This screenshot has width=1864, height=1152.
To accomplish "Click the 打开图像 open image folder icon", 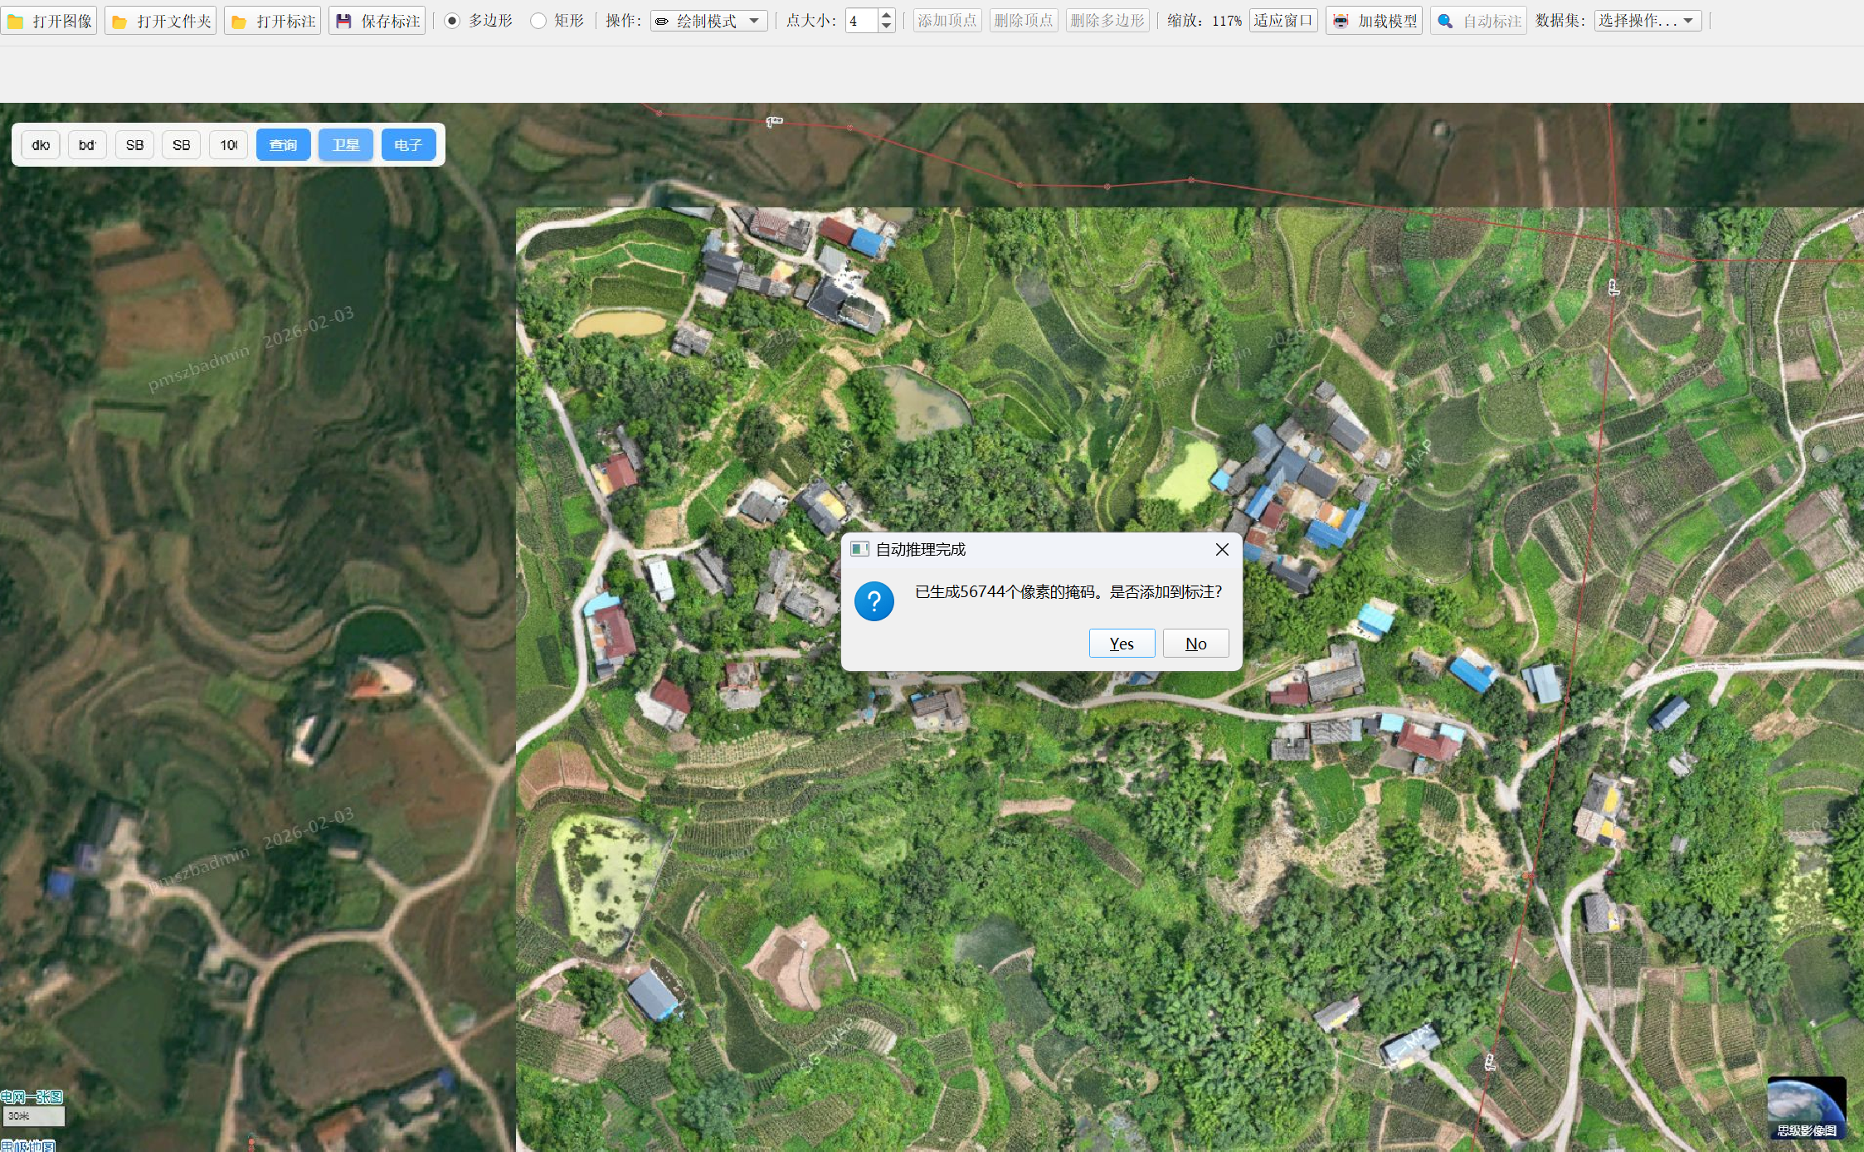I will pyautogui.click(x=16, y=21).
